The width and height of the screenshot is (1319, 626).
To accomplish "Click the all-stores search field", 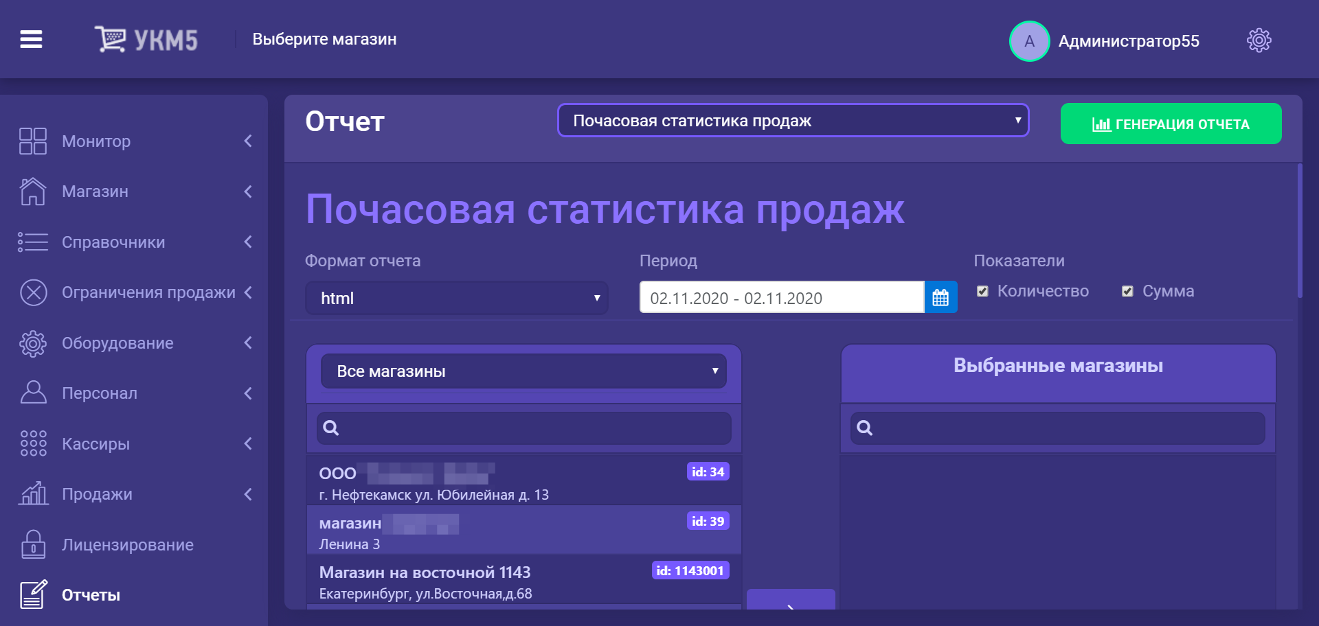I will [523, 428].
